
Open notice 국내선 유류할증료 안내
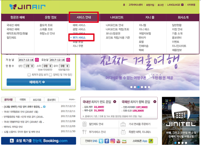(21, 112)
